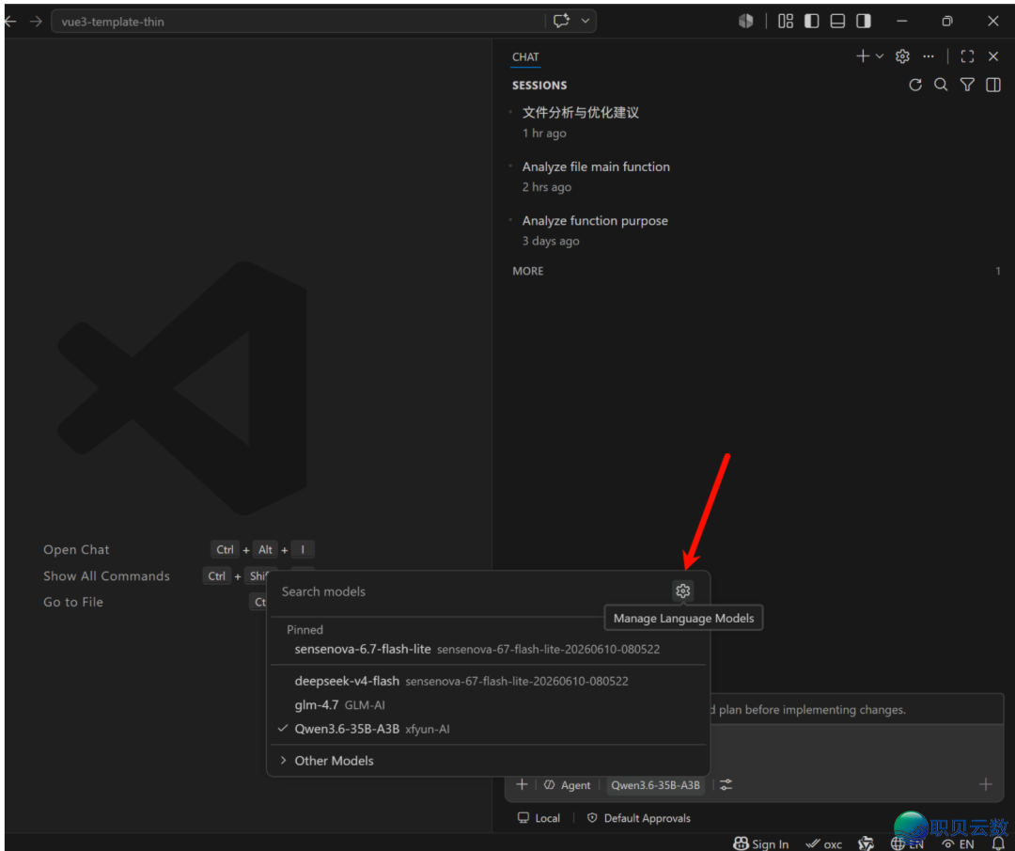Open the Customize Layout icon
The width and height of the screenshot is (1015, 851).
tap(785, 22)
